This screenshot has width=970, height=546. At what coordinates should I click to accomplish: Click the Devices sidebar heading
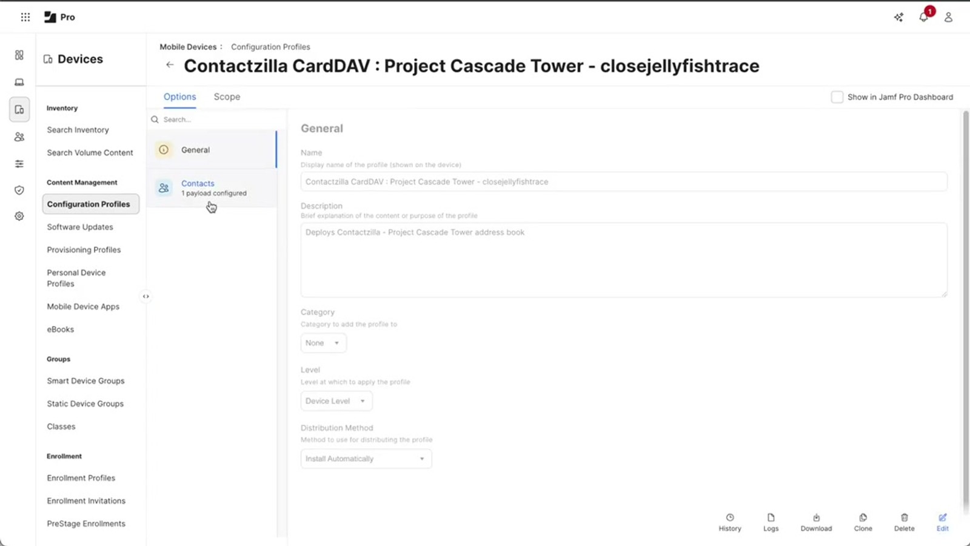pos(73,59)
